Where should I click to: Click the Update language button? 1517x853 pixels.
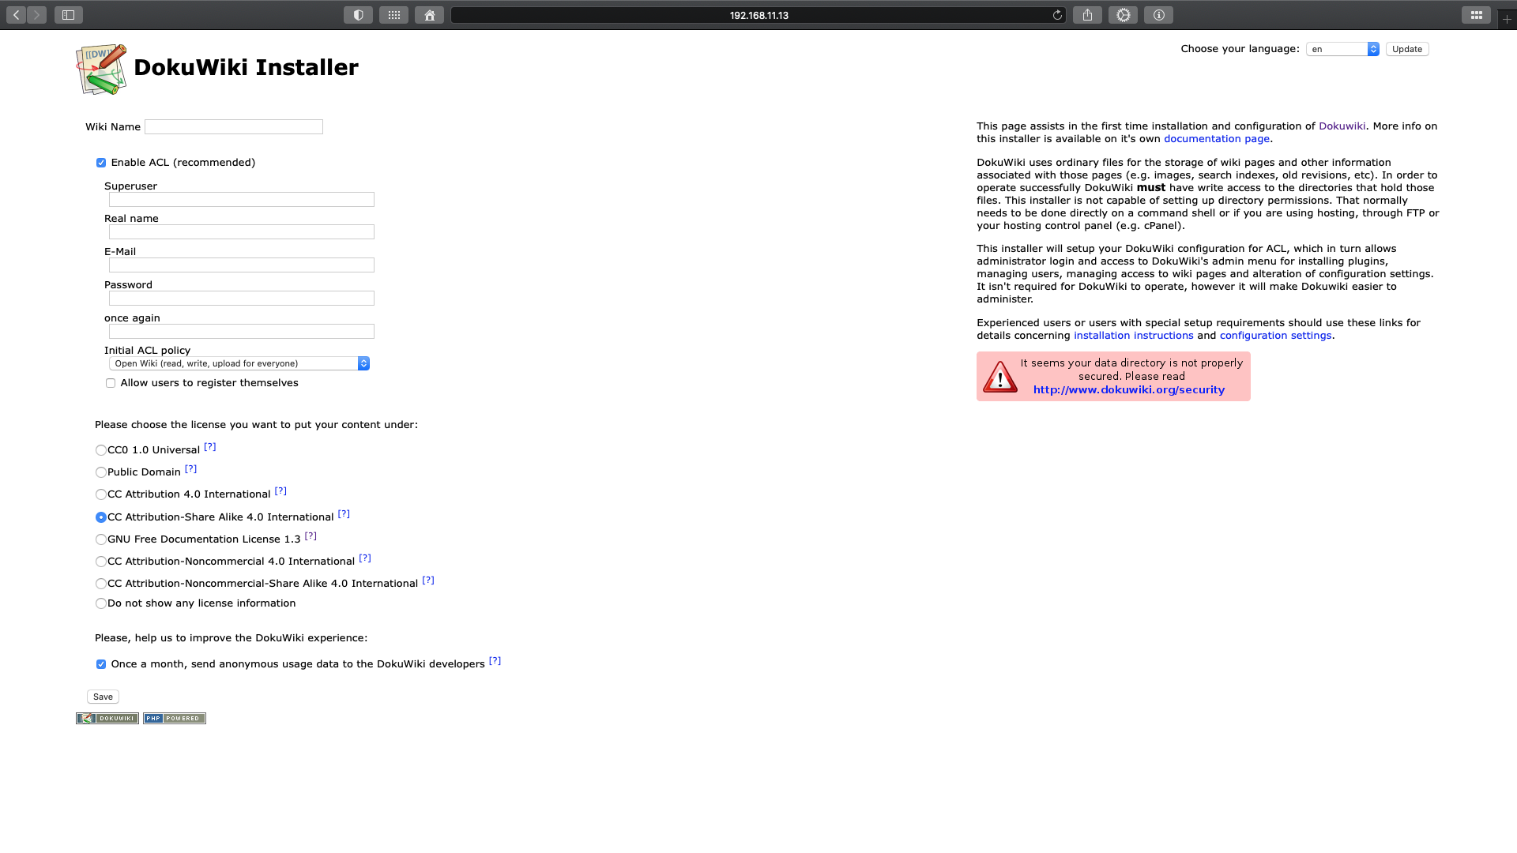pyautogui.click(x=1406, y=49)
